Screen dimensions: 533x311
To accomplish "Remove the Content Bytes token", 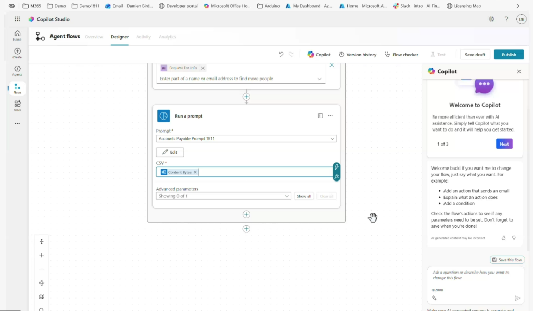I will click(195, 172).
